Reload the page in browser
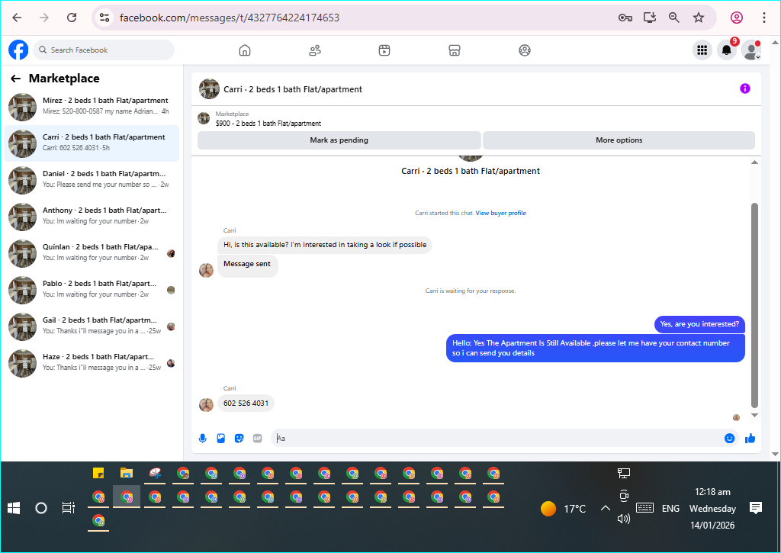 tap(72, 18)
